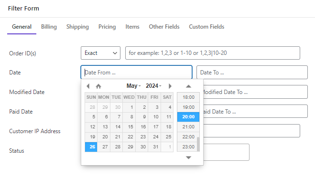
Task: Pick May 5 in the calendar
Action: tap(91, 117)
